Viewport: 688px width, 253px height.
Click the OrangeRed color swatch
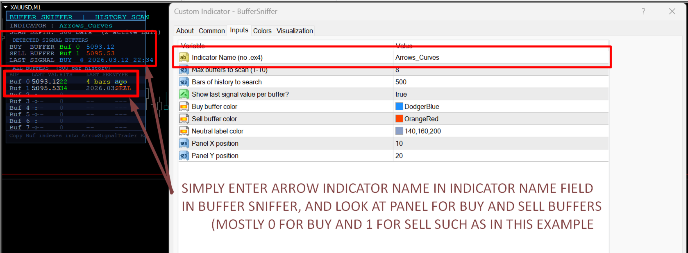coord(399,119)
